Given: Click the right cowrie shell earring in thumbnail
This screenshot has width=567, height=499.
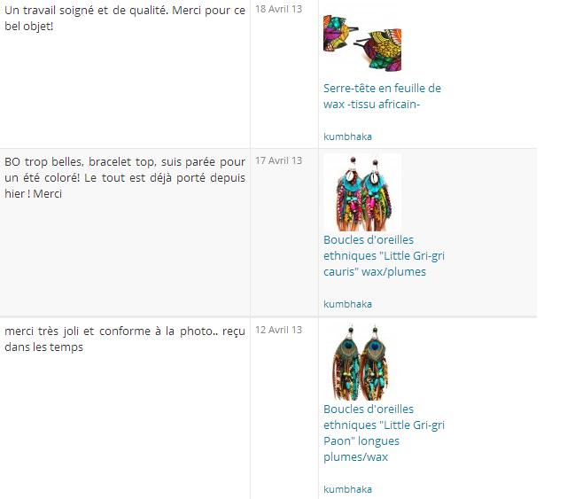Looking at the screenshot, I should [376, 195].
